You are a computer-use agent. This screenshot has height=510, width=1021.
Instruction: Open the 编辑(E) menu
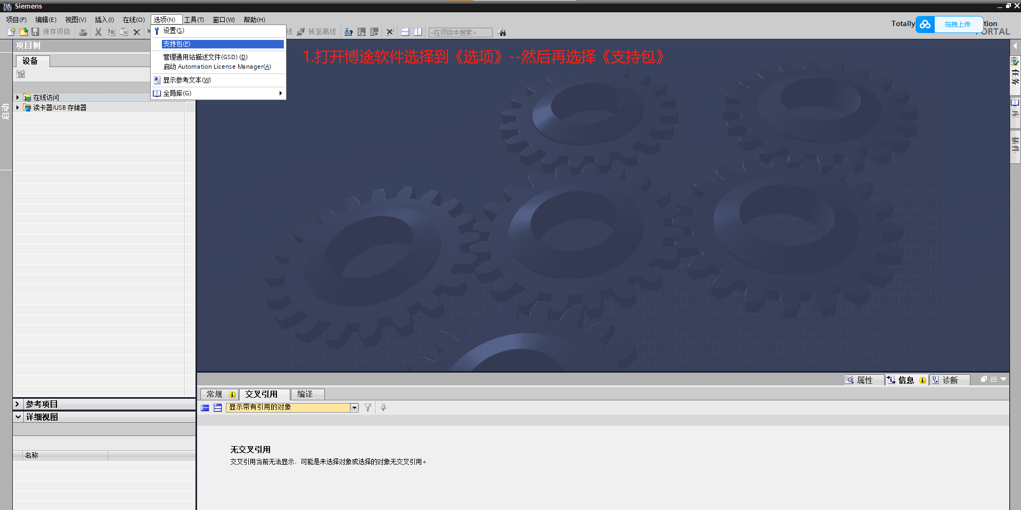coord(46,20)
